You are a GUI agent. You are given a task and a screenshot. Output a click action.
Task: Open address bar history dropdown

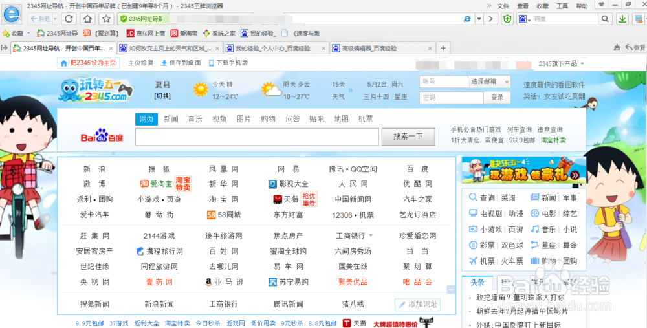[x=479, y=19]
